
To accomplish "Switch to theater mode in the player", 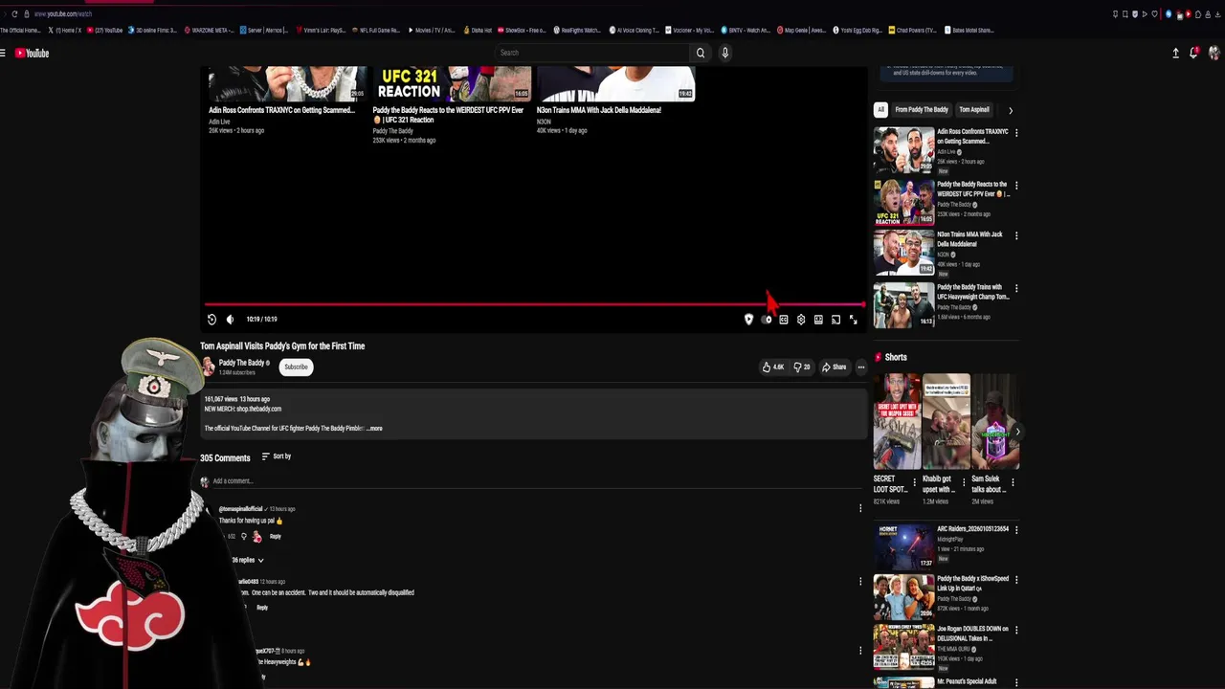I will tap(818, 320).
